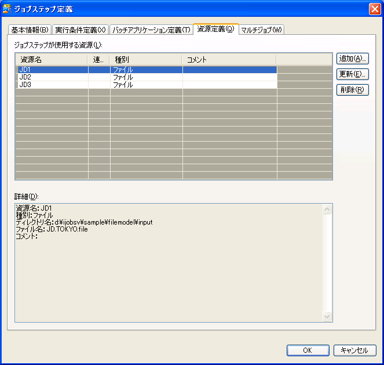Switch to the 基本情報(B) tab
384x365 pixels.
click(30, 30)
